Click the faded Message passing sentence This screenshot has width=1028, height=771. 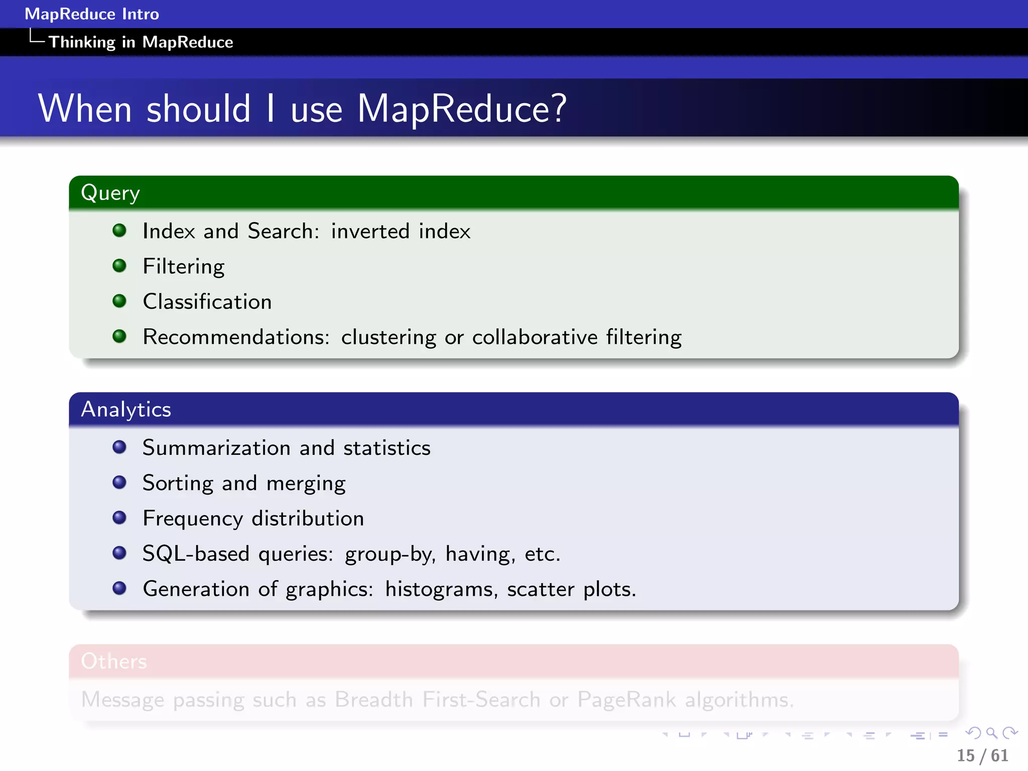coord(438,700)
